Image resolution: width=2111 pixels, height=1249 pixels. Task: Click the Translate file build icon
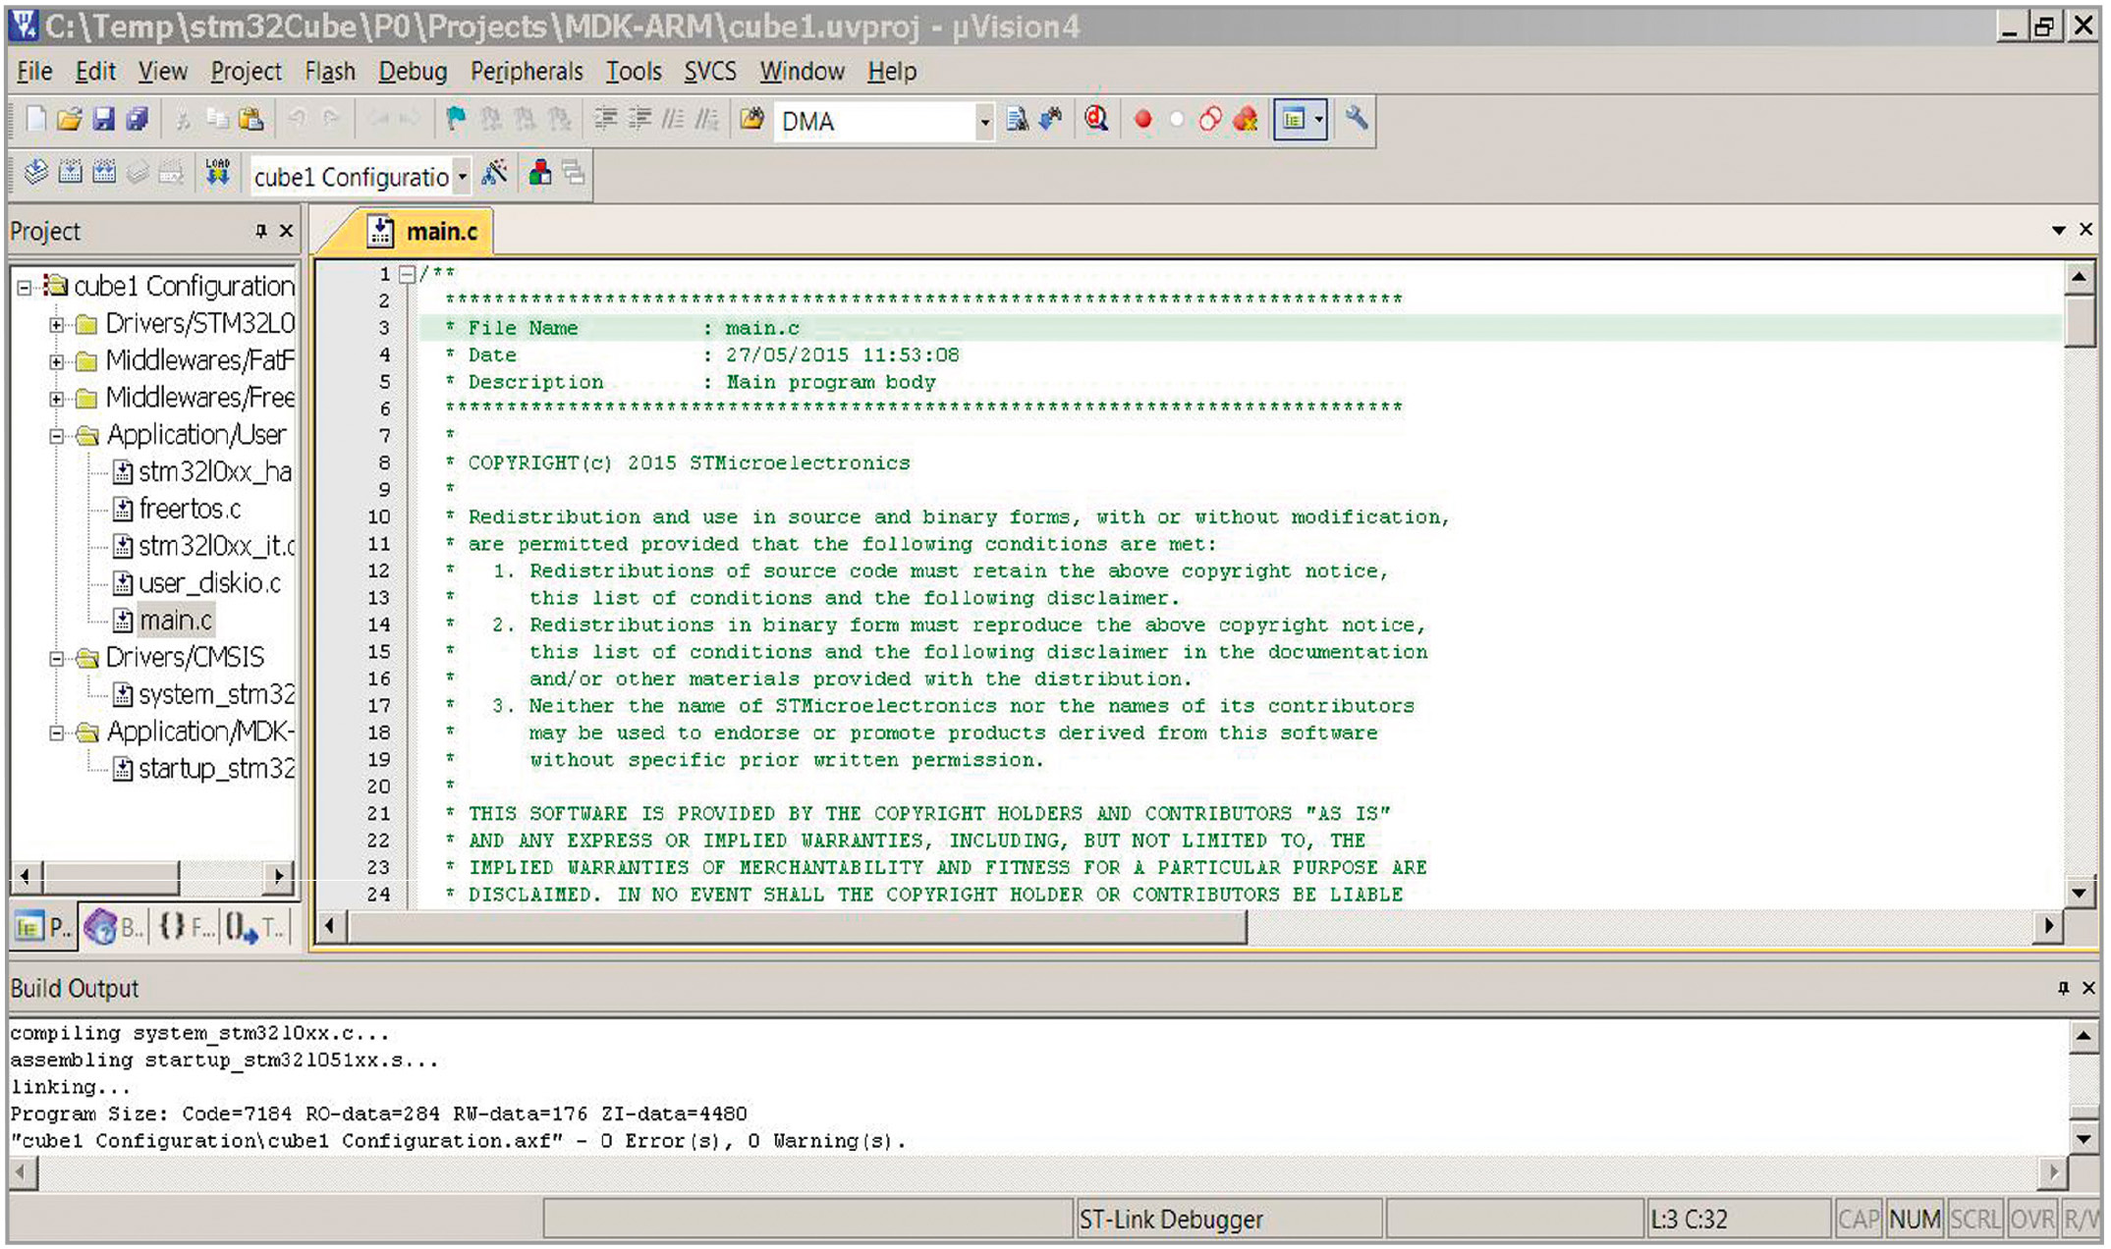click(36, 174)
